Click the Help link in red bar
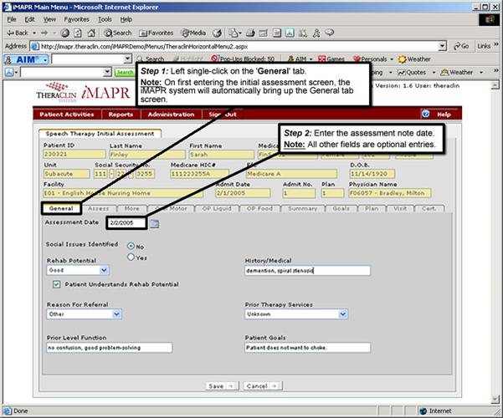503x418 pixels. pos(444,115)
